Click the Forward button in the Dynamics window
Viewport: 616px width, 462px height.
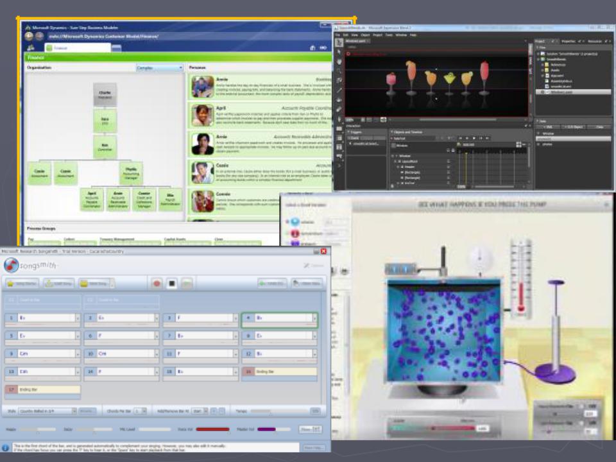click(x=40, y=36)
